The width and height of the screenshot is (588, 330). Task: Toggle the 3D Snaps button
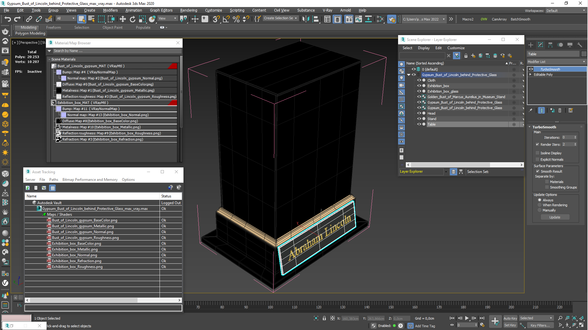coord(216,19)
